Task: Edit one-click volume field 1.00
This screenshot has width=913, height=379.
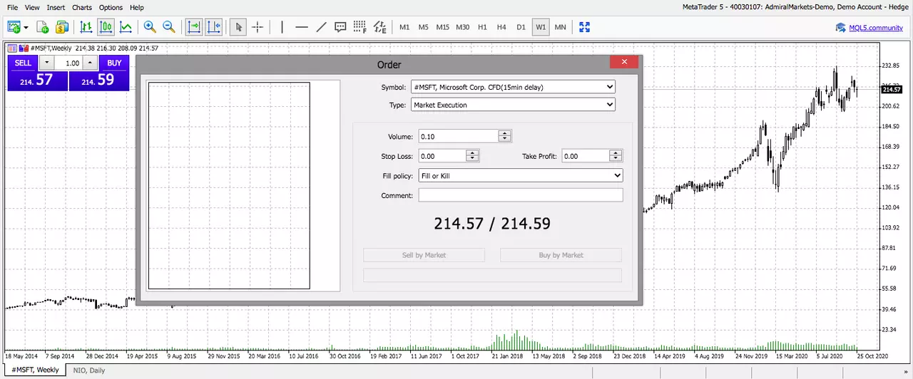Action: point(68,63)
